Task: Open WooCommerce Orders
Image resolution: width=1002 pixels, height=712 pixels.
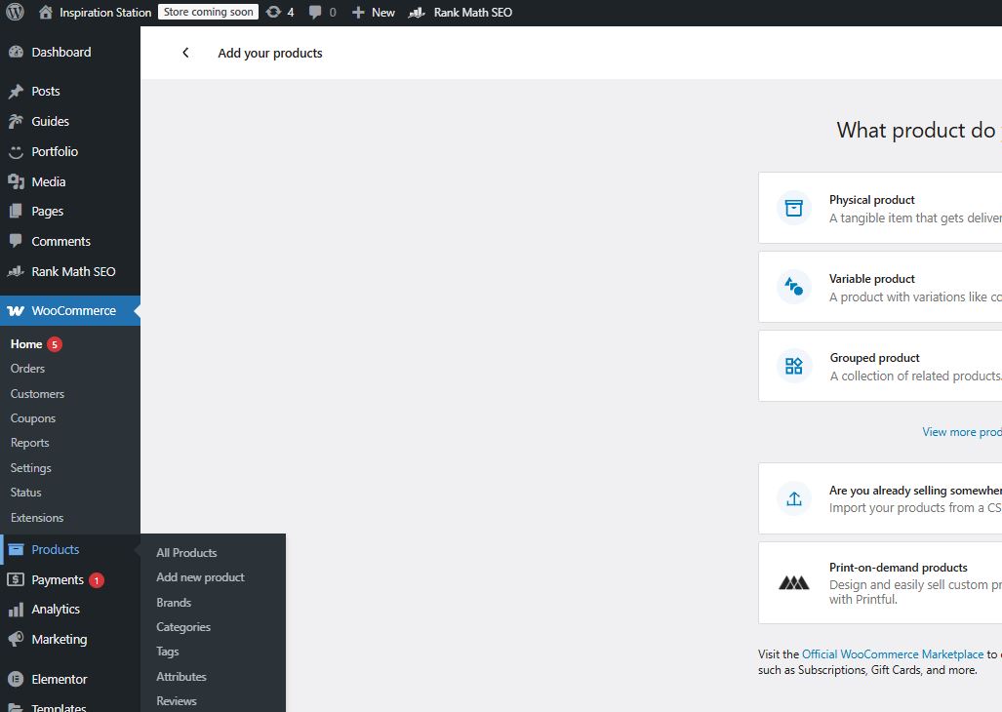Action: point(27,369)
